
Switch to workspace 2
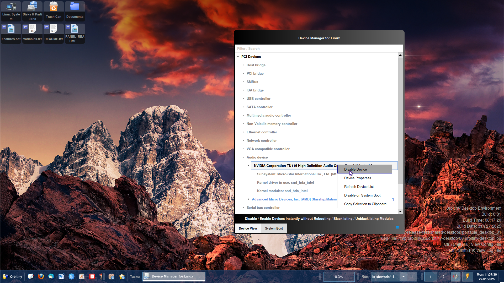[443, 276]
